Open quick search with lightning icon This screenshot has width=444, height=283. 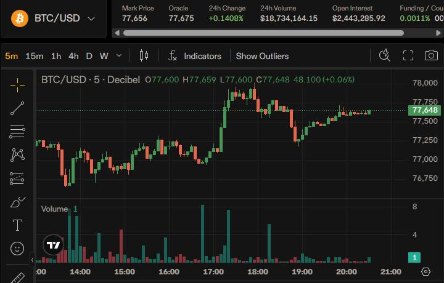[385, 55]
